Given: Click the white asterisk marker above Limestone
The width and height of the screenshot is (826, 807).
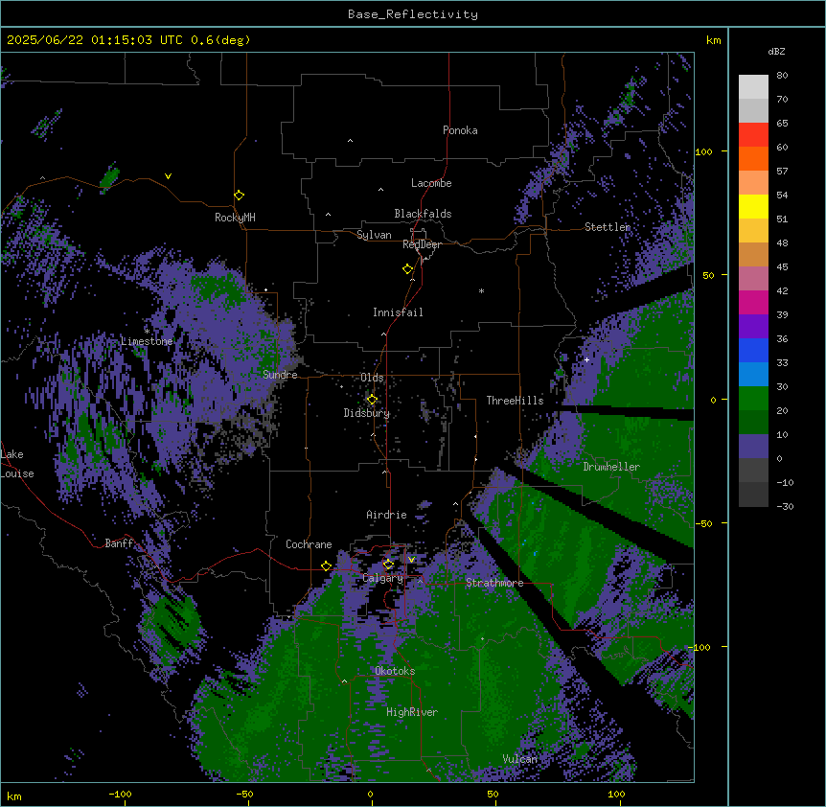Looking at the screenshot, I should pos(147,332).
